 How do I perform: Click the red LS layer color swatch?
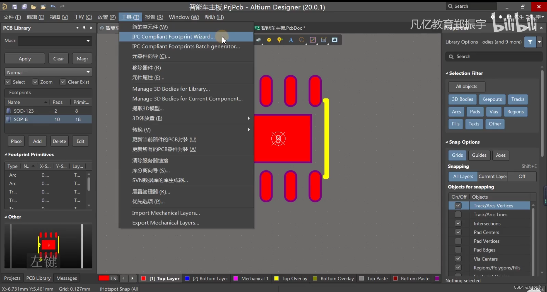click(x=104, y=278)
